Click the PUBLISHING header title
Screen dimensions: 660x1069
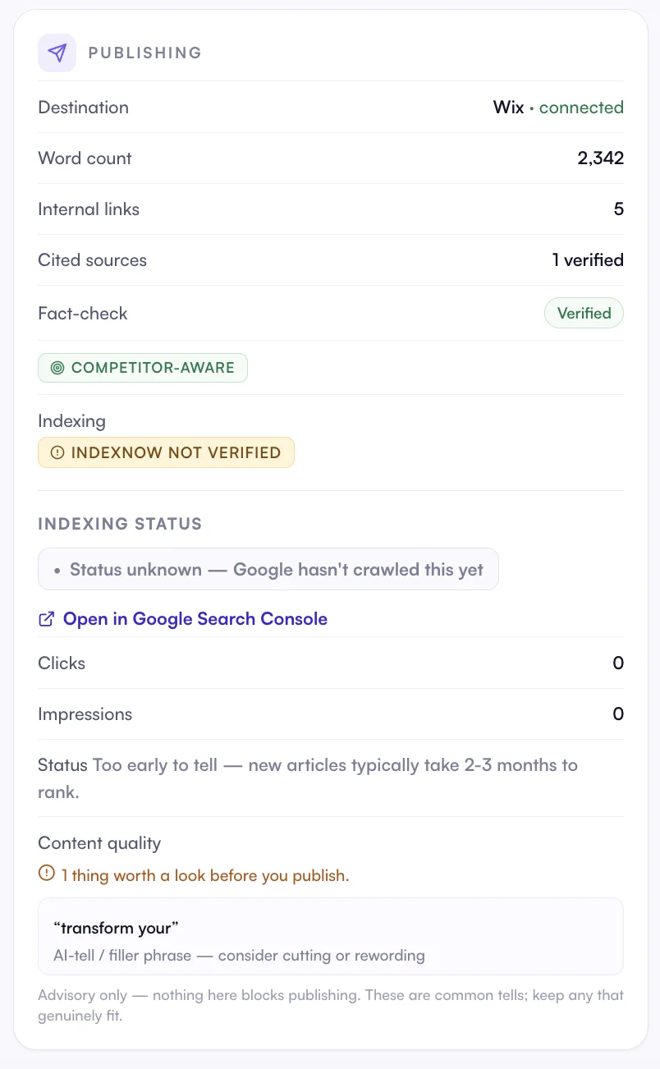coord(145,53)
